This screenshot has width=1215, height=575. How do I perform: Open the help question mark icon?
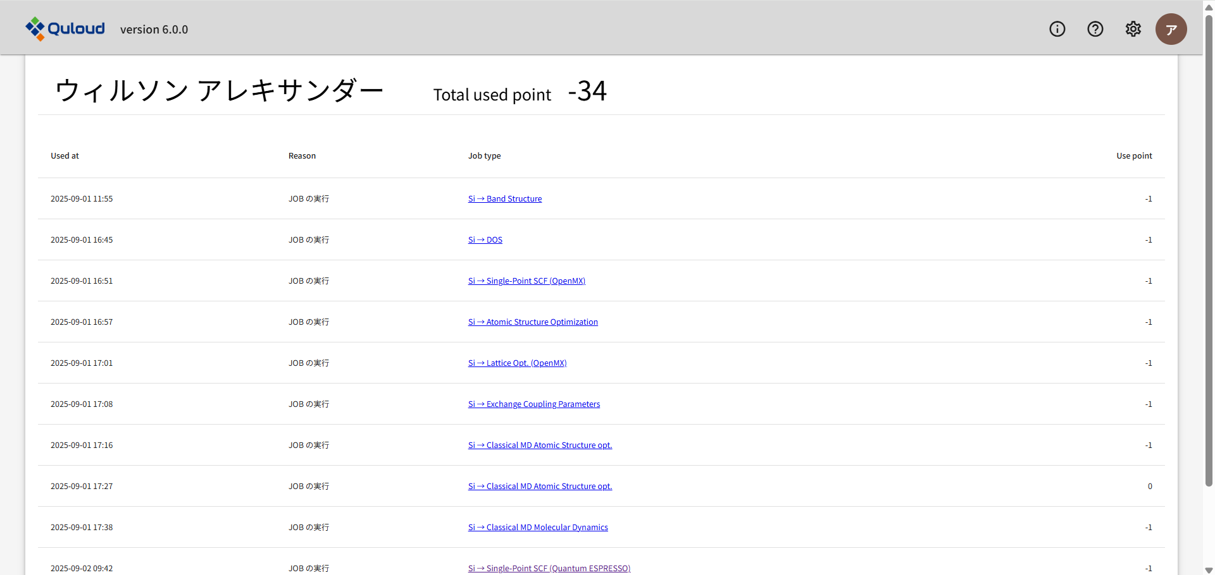[x=1095, y=29]
